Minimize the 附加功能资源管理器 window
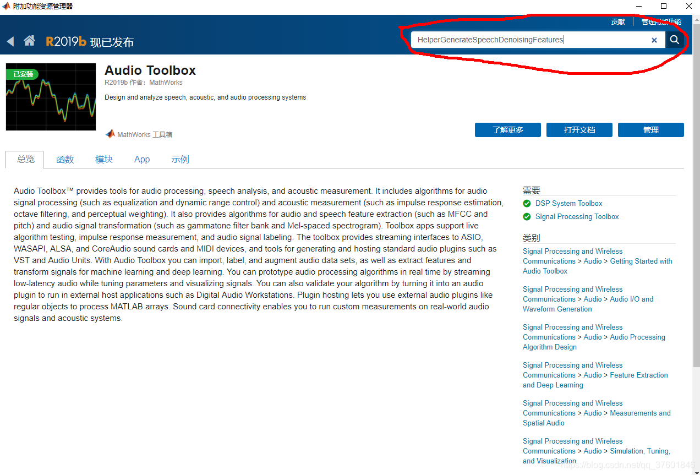700x475 pixels. 638,7
